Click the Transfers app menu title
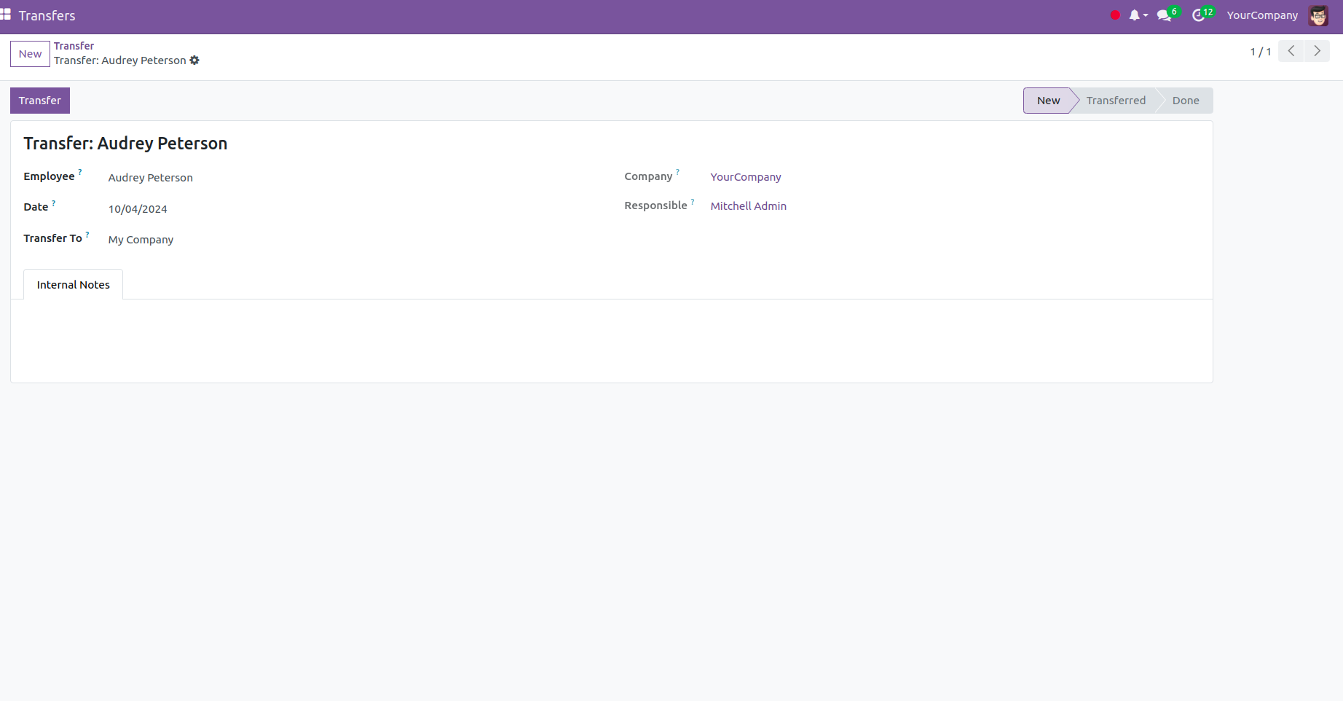 [47, 15]
